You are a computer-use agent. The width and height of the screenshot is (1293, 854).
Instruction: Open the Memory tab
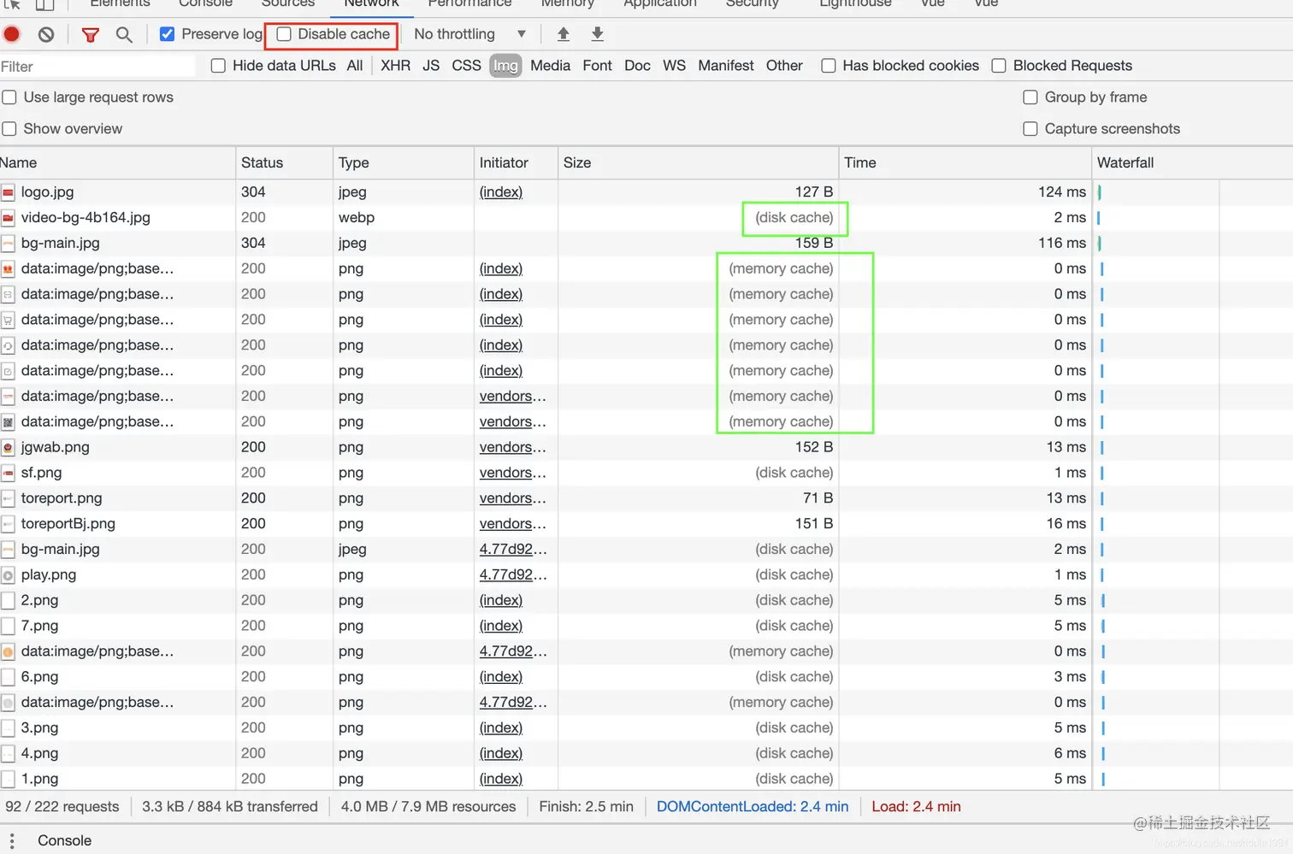[567, 4]
